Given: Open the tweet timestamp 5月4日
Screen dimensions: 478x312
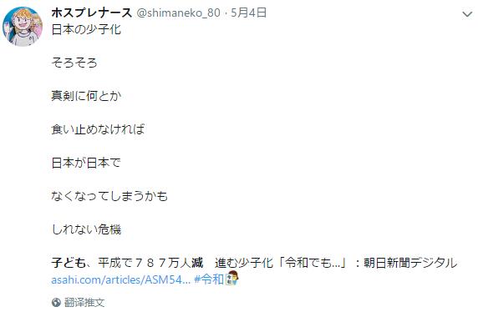Looking at the screenshot, I should tap(249, 13).
